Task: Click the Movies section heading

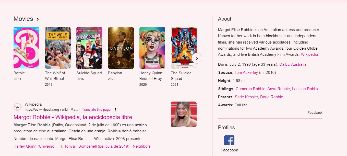Action: (23, 19)
